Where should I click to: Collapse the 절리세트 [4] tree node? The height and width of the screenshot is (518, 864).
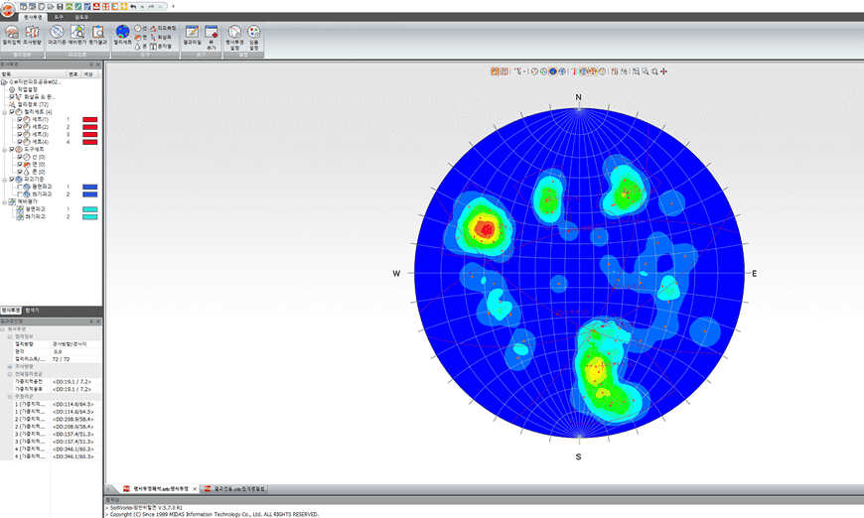(x=4, y=112)
